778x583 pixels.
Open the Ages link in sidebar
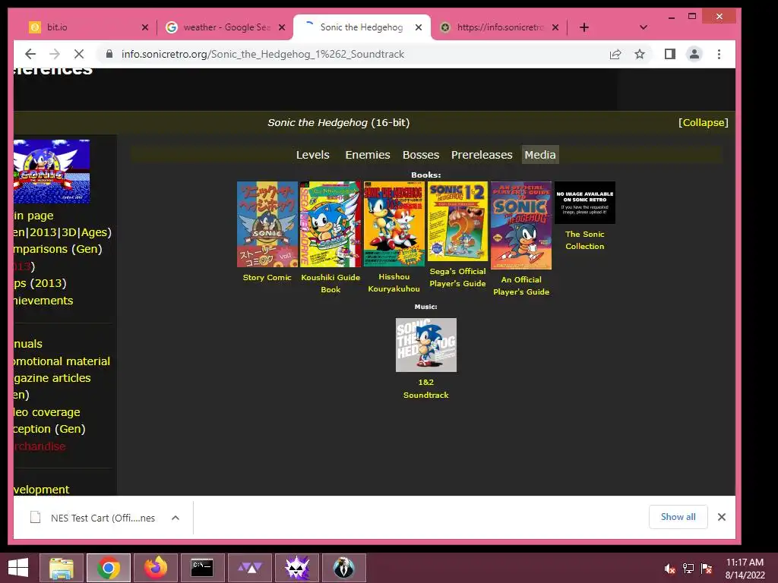pos(93,232)
